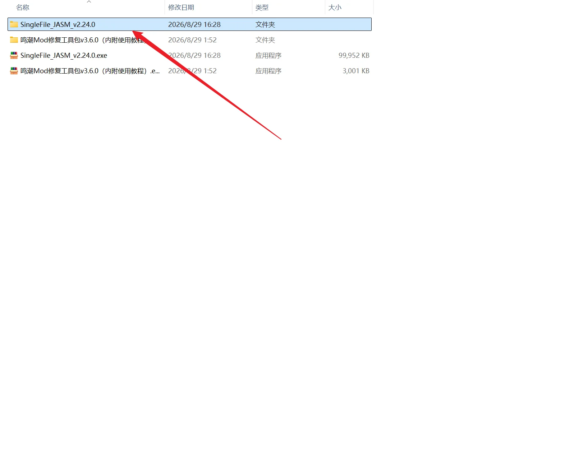This screenshot has height=457, width=588.
Task: Click the 99,952 KB size value
Action: [354, 55]
